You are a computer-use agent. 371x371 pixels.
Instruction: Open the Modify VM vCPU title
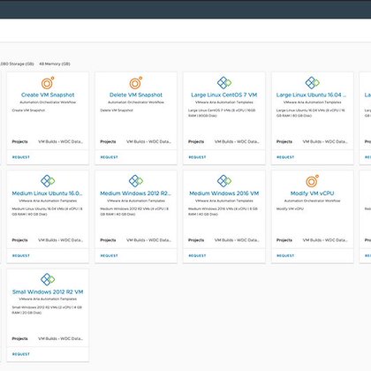coord(313,193)
